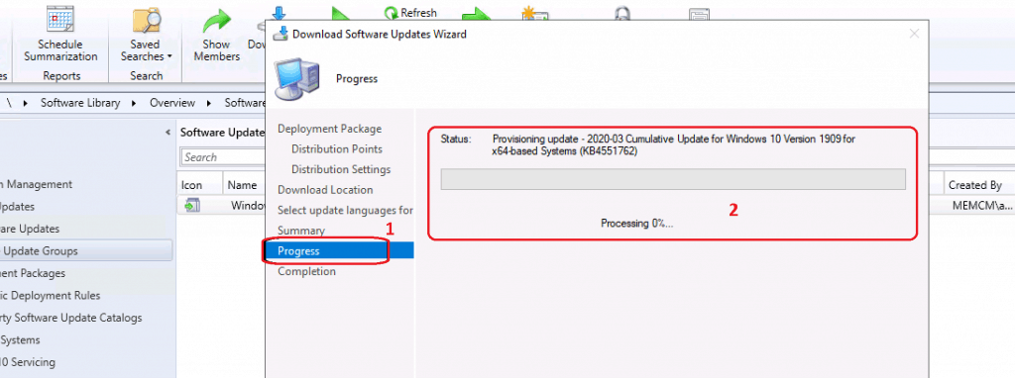Click the MEMCM\a... Created By cell
1015x378 pixels.
(x=982, y=206)
